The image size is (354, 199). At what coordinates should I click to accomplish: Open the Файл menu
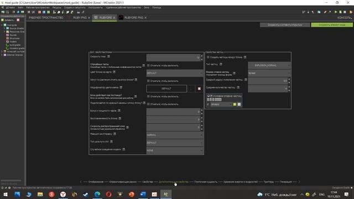20,7
